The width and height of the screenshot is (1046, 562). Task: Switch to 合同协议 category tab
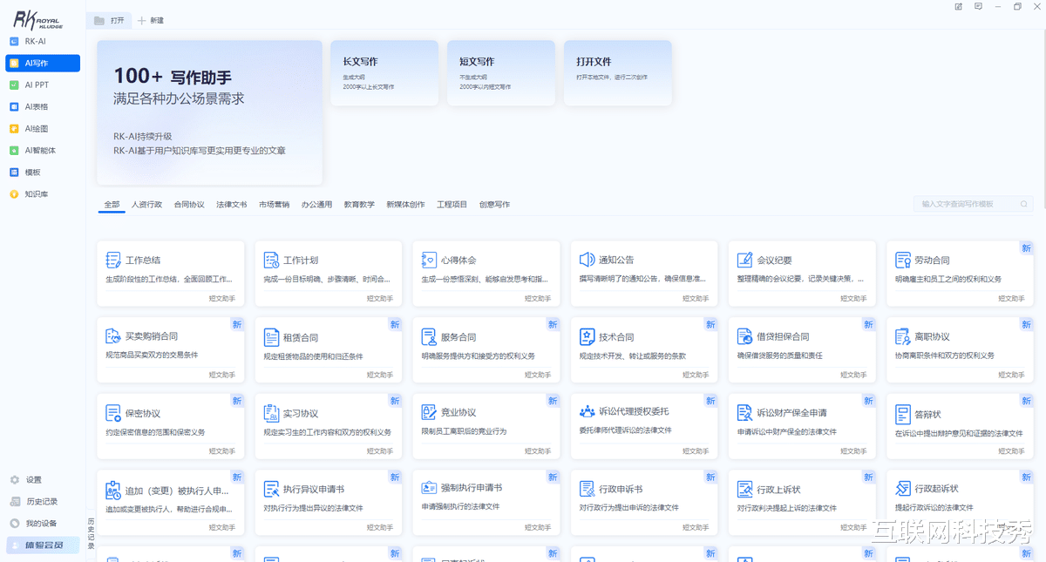click(189, 205)
